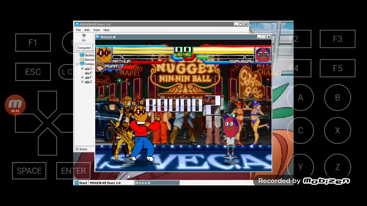Viewport: 367px width, 206px height.
Task: Click the Windows logo on the Start button
Action: 77,183
